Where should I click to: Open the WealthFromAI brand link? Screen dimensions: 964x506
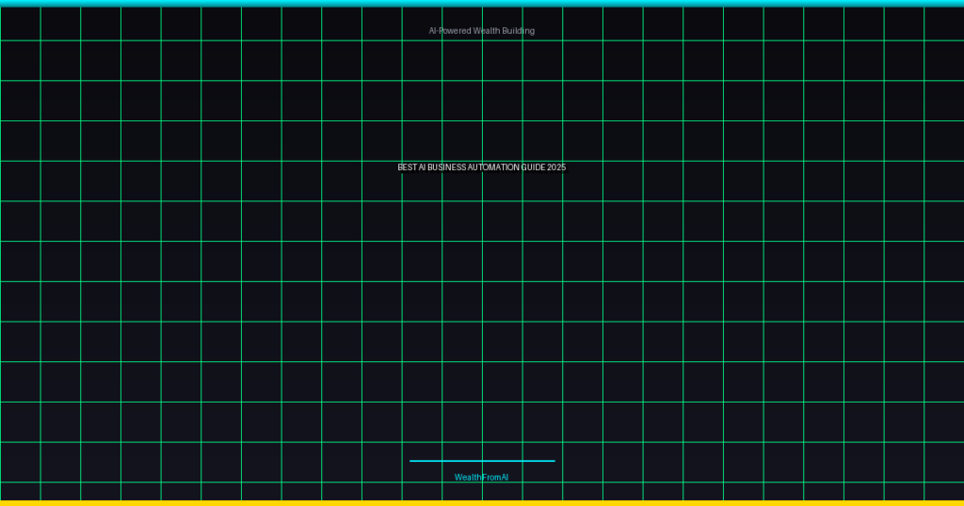pyautogui.click(x=481, y=478)
